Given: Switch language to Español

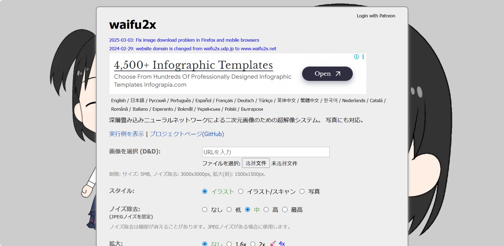Looking at the screenshot, I should click(x=203, y=100).
